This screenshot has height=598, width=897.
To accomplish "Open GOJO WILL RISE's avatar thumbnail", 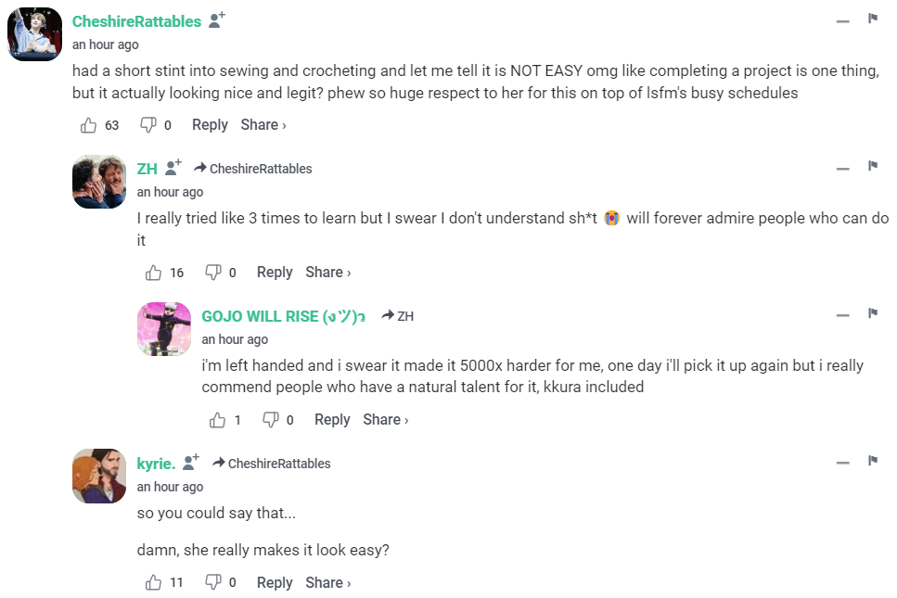I will click(x=164, y=329).
